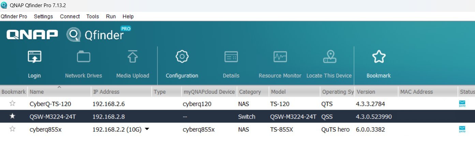Click the Model column header

[279, 92]
